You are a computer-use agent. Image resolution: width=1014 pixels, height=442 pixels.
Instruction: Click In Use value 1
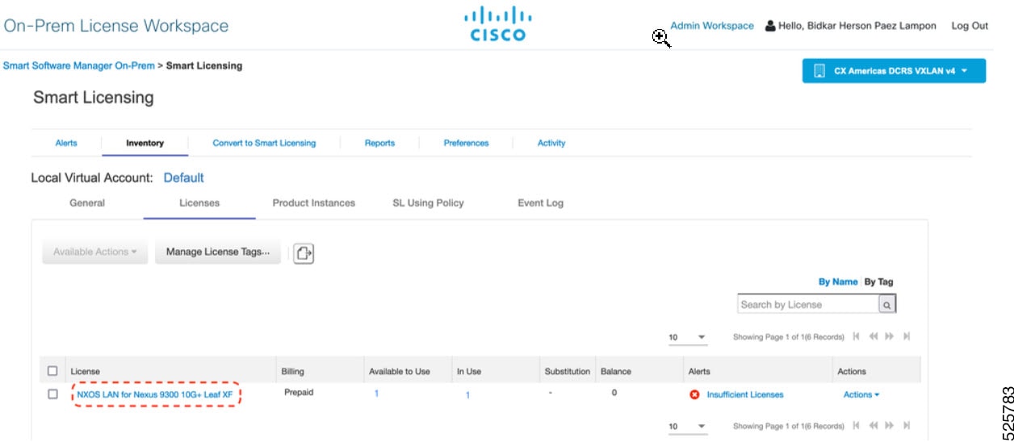click(467, 395)
